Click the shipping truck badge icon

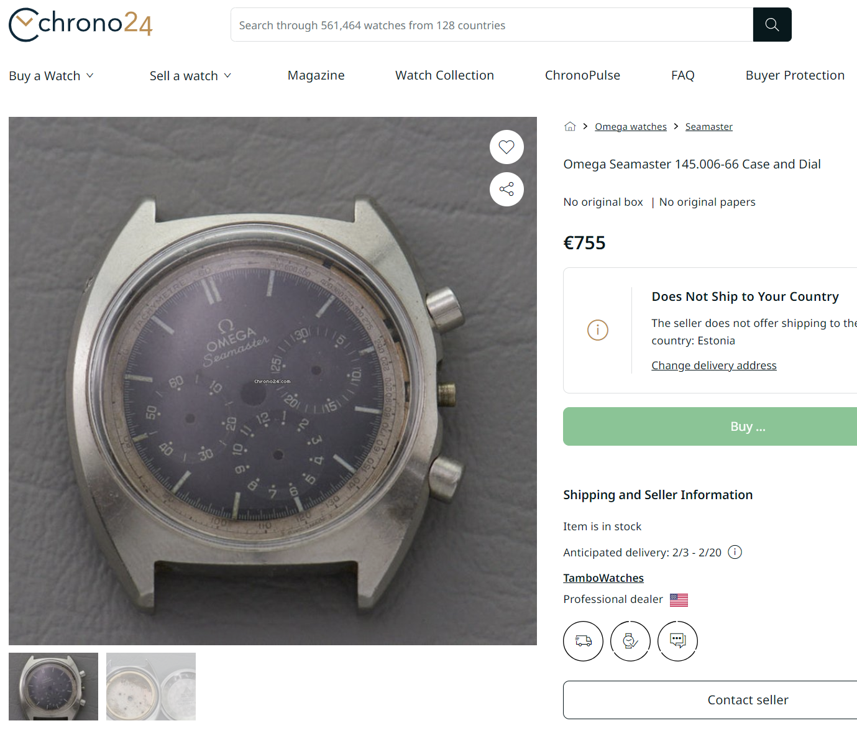[583, 641]
